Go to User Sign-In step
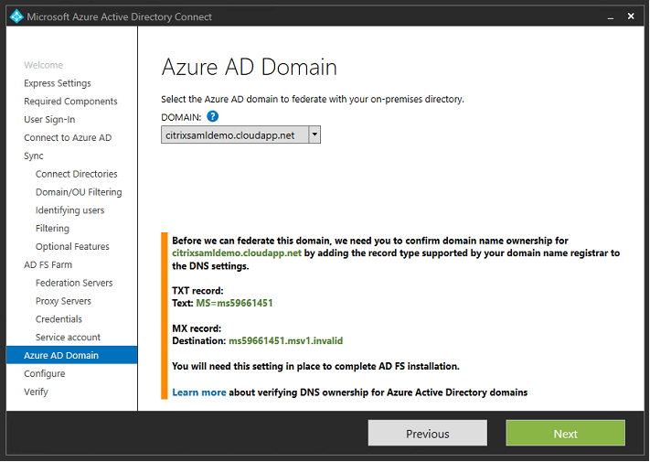Image resolution: width=650 pixels, height=462 pixels. click(x=49, y=120)
